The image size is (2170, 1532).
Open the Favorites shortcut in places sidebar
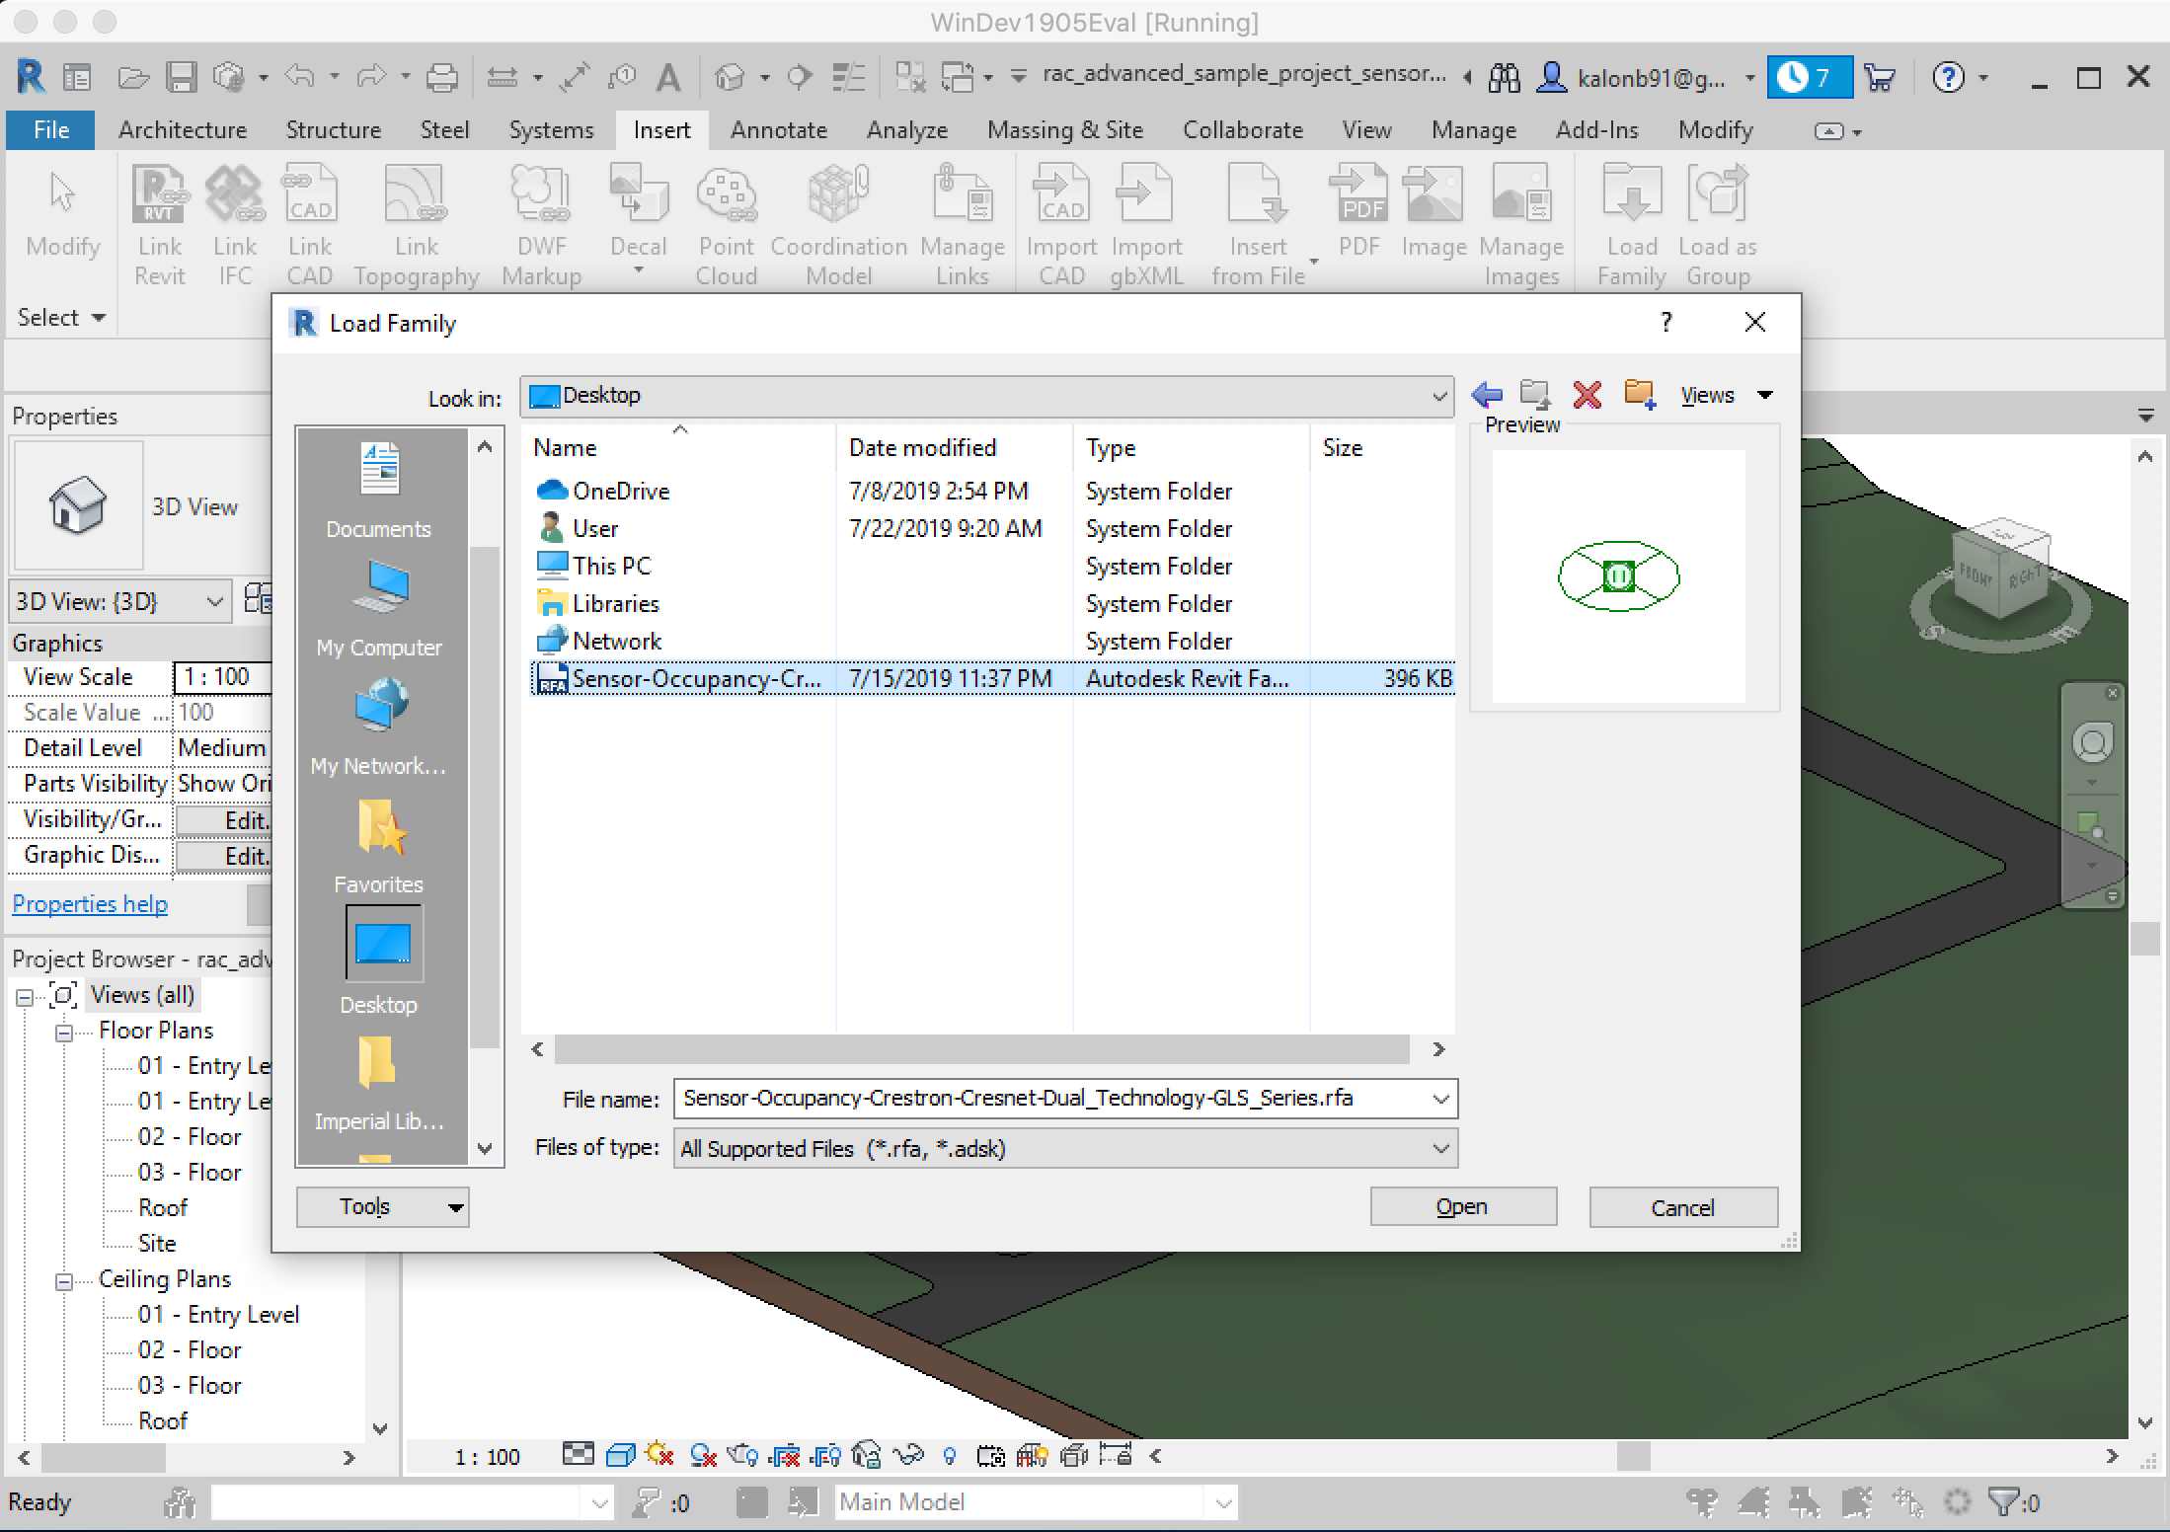tap(379, 841)
